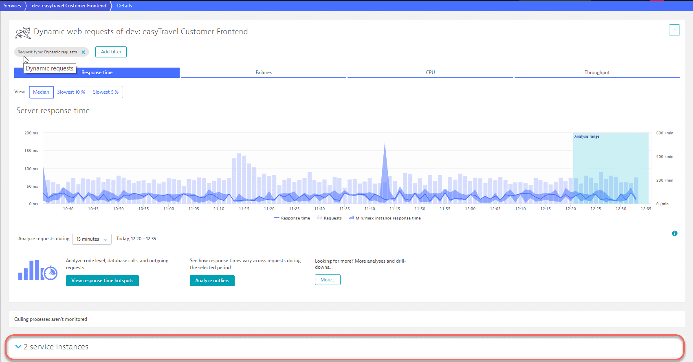Click the Tomcat service icon
This screenshot has height=362, width=693.
click(23, 33)
